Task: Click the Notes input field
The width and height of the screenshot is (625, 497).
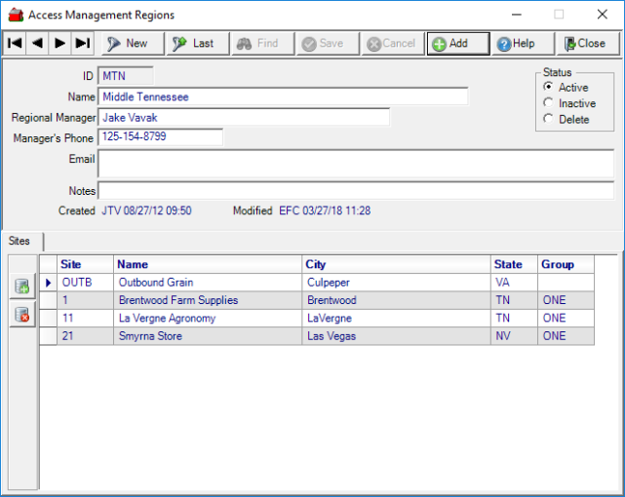Action: [x=355, y=190]
